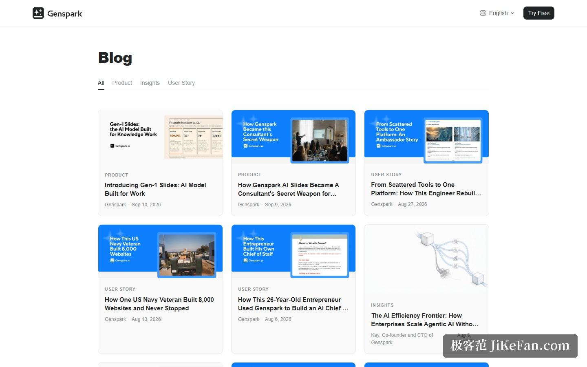
Task: Click the 'Aug 27, 2026' date
Action: (413, 204)
